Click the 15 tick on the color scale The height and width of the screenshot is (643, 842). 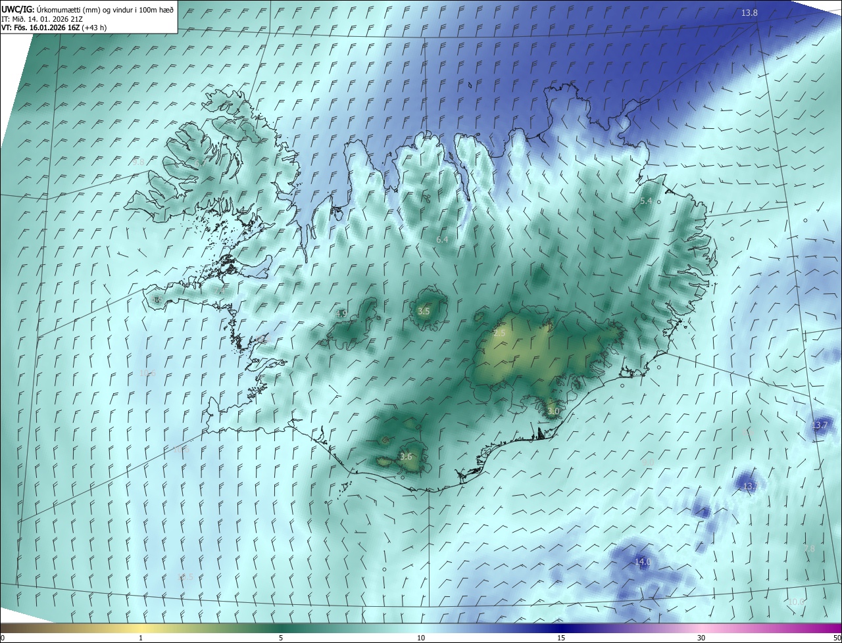click(x=561, y=638)
